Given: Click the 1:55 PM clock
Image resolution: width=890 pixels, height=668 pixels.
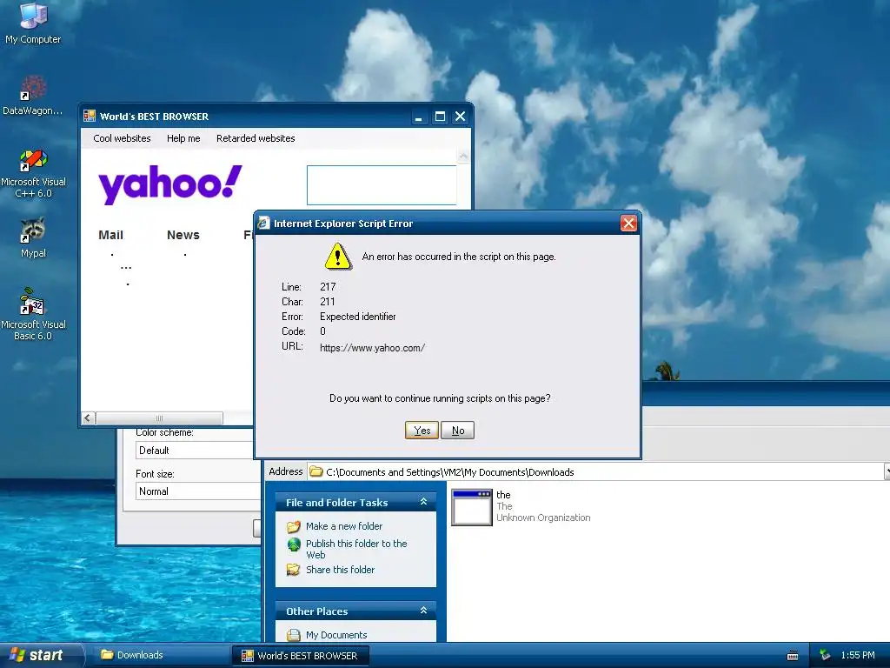Looking at the screenshot, I should click(858, 655).
